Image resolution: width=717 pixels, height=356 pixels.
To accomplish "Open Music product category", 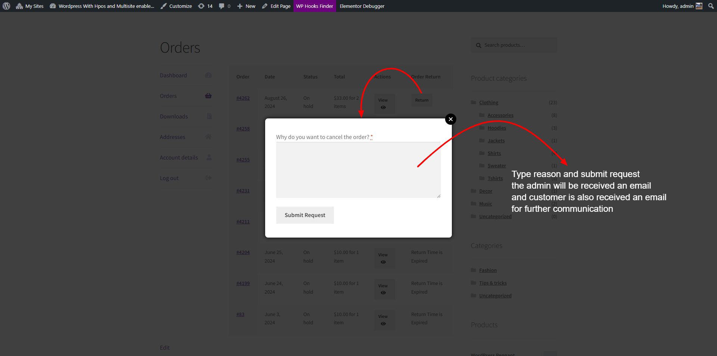I will click(485, 204).
